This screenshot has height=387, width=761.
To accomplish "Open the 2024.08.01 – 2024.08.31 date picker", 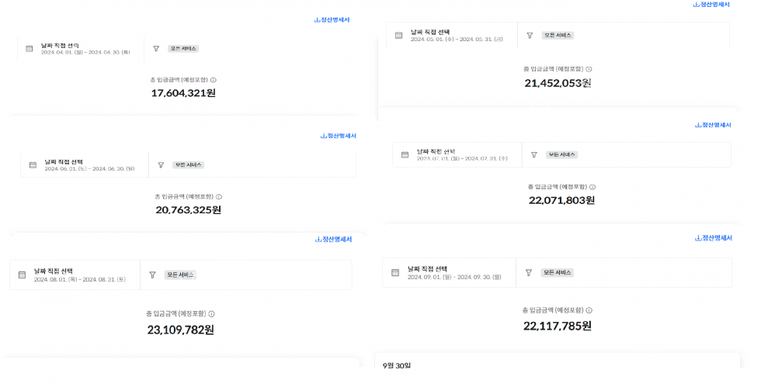I will click(x=78, y=275).
